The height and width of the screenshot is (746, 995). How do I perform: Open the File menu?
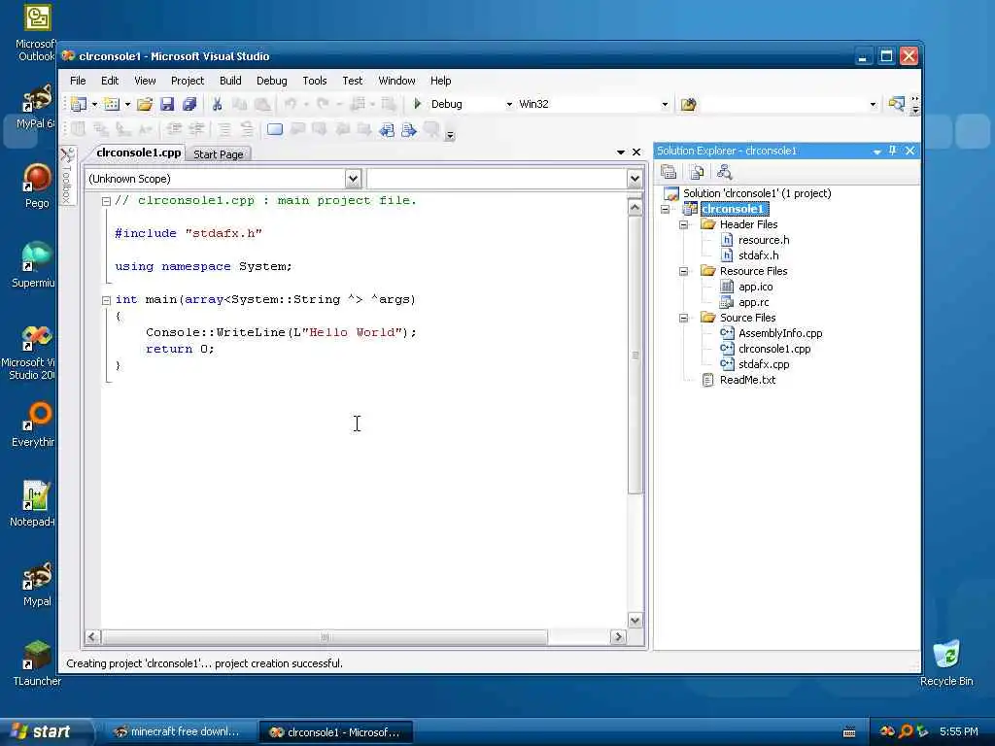tap(78, 81)
